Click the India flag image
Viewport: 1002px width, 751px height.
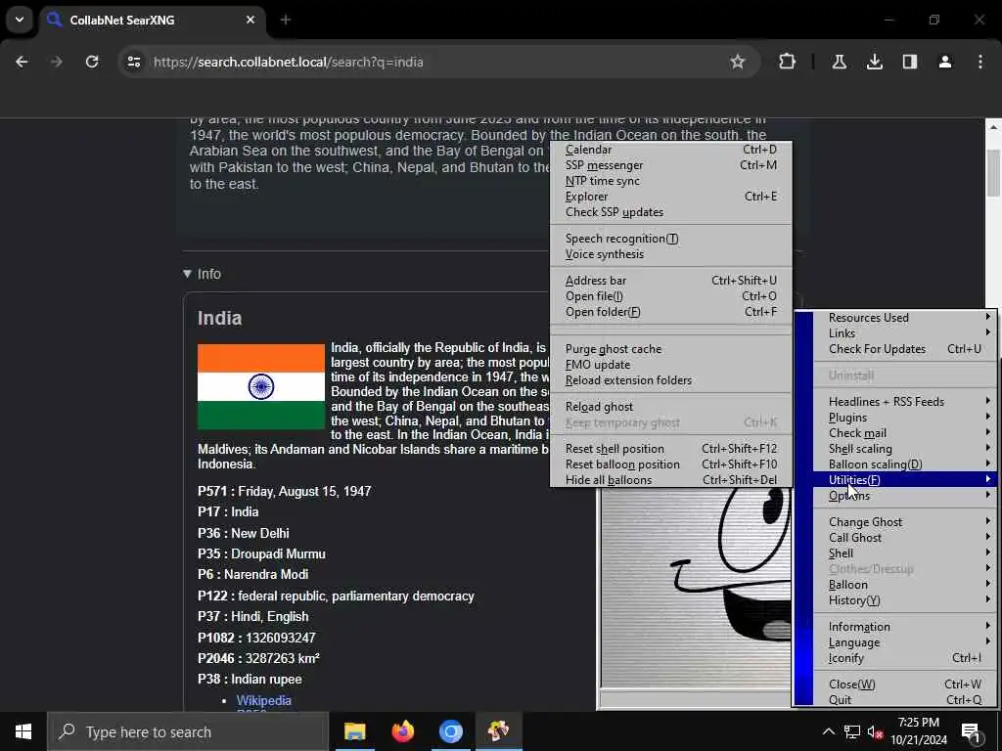(260, 387)
